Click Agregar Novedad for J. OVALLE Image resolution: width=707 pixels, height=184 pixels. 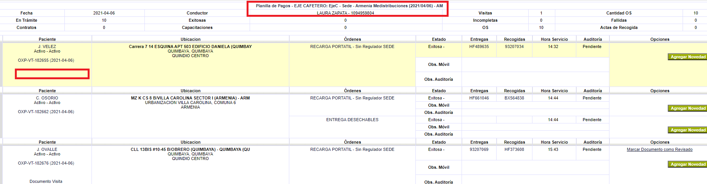[687, 164]
